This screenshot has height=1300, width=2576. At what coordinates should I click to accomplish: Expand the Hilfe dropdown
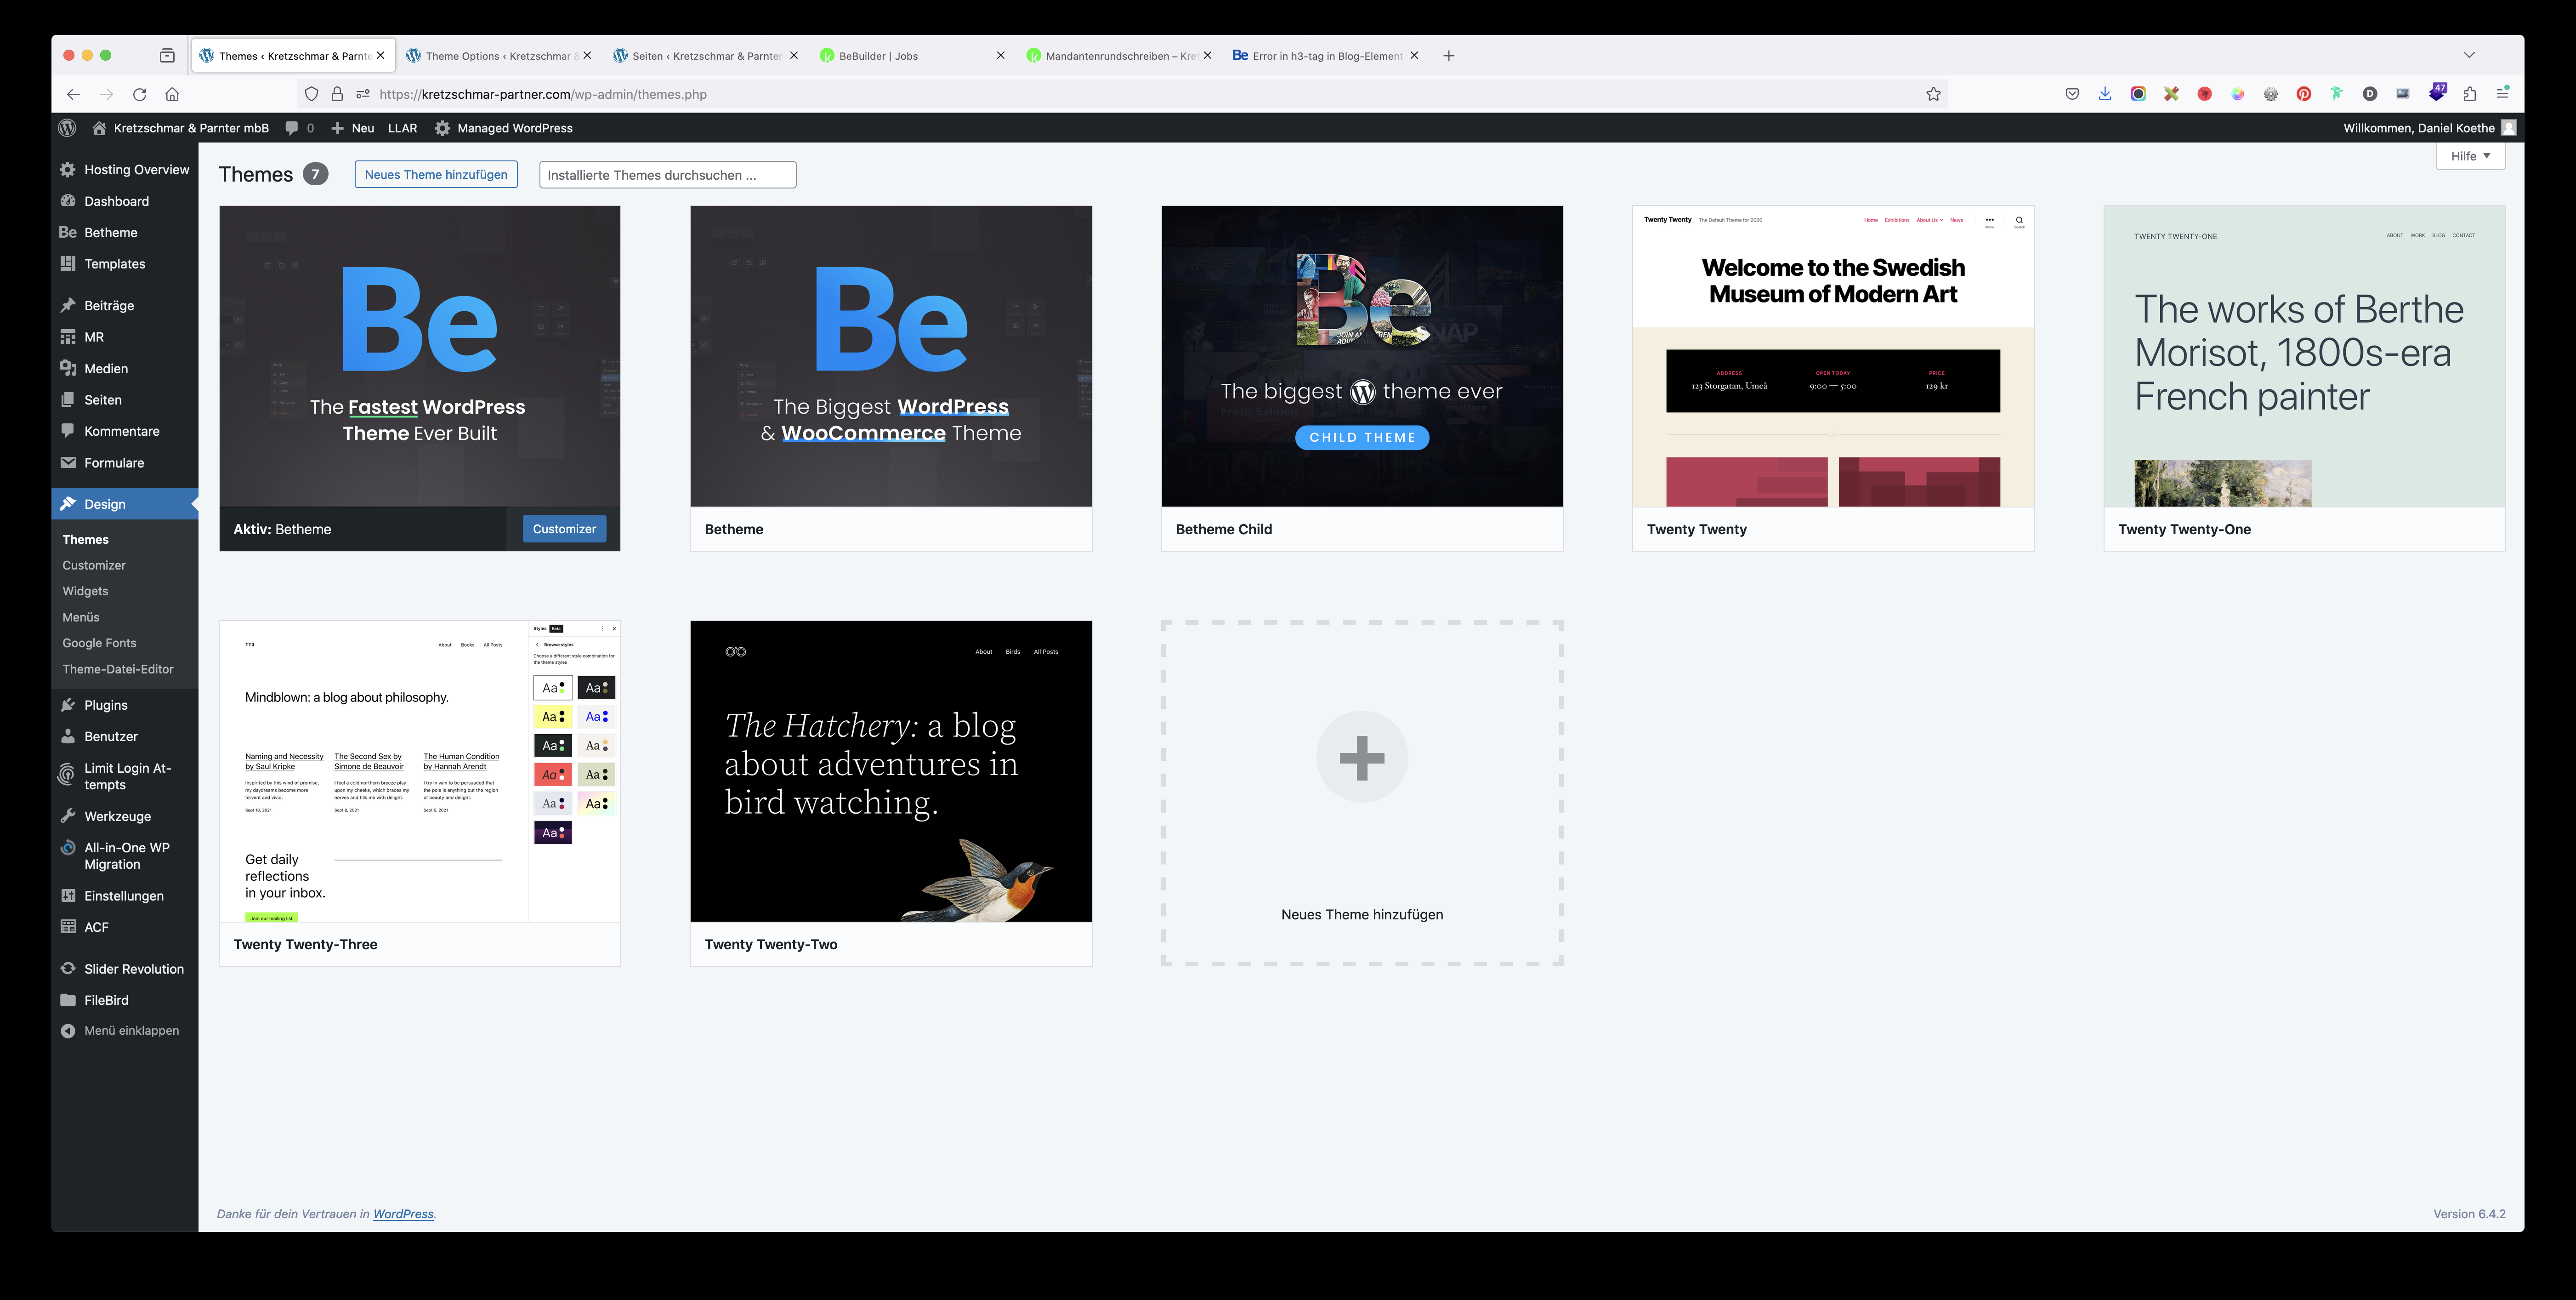pos(2470,156)
